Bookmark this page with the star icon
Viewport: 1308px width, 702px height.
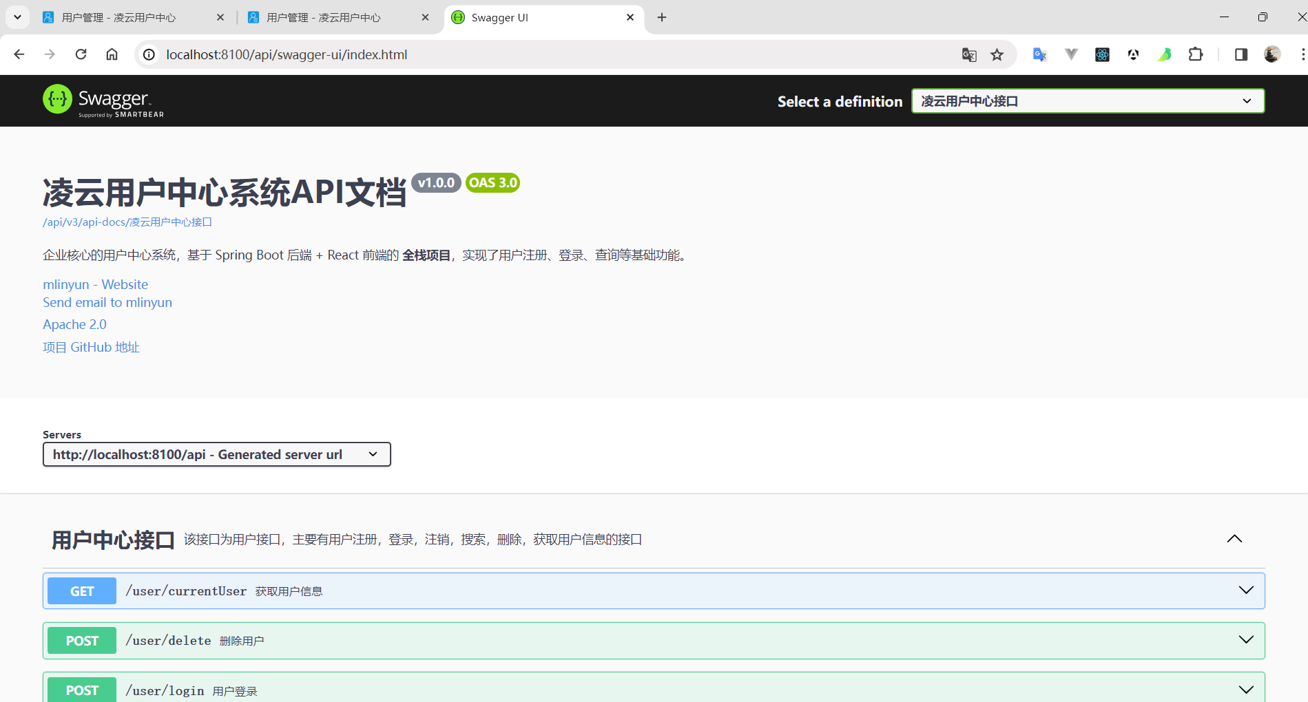click(997, 55)
